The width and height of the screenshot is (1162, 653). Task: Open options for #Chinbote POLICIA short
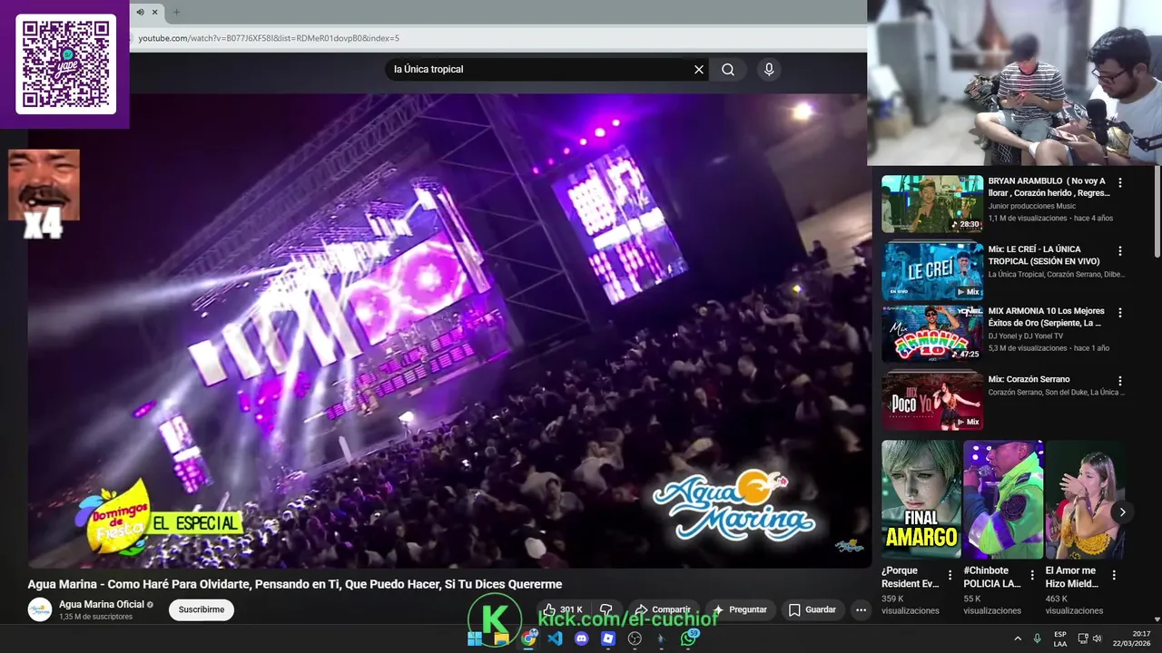[x=1031, y=575]
